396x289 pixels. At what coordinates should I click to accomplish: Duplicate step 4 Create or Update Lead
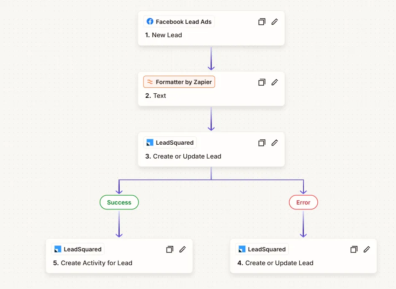354,250
